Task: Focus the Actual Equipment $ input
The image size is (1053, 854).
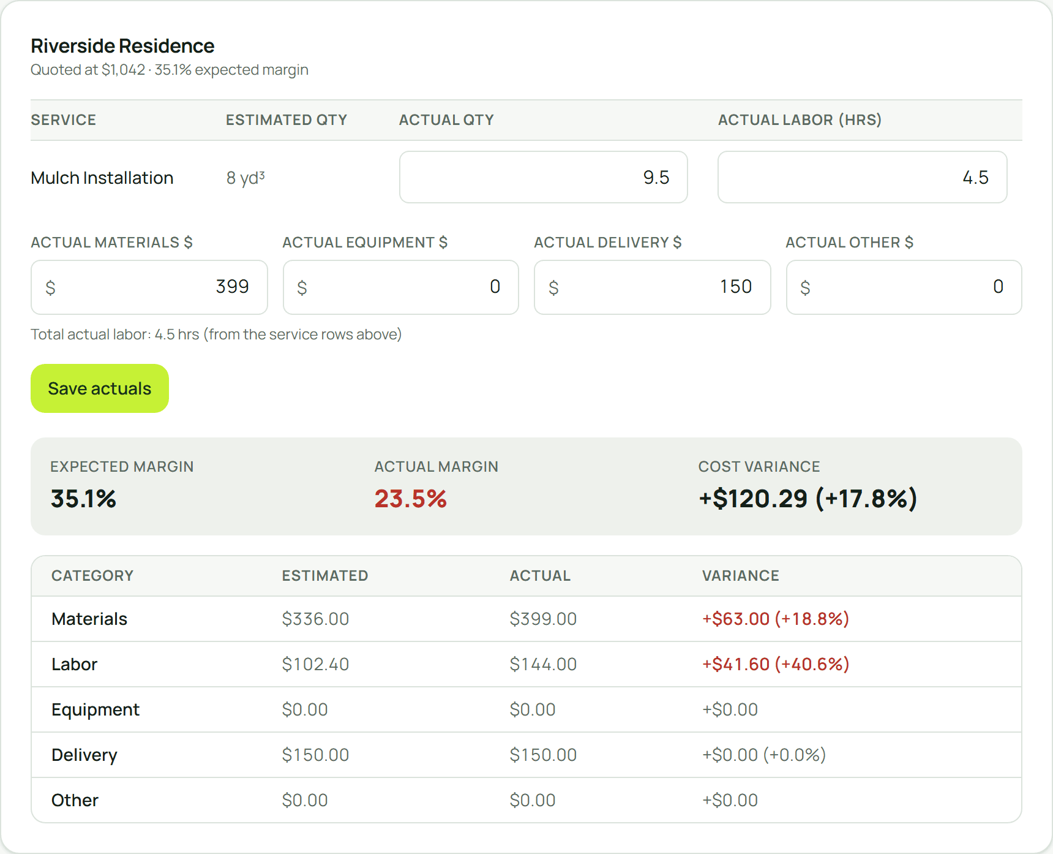Action: (401, 287)
